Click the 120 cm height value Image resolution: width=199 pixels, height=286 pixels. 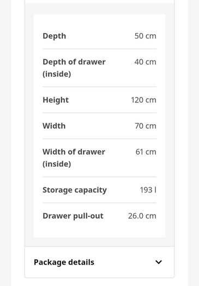point(143,100)
